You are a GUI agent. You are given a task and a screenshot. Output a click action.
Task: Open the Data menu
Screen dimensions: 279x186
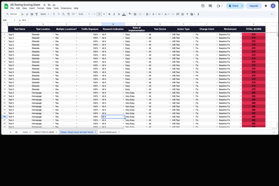coord(49,8)
